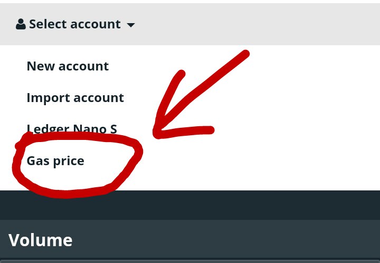Click the user silhouette icon
Image resolution: width=380 pixels, height=263 pixels.
coord(21,24)
